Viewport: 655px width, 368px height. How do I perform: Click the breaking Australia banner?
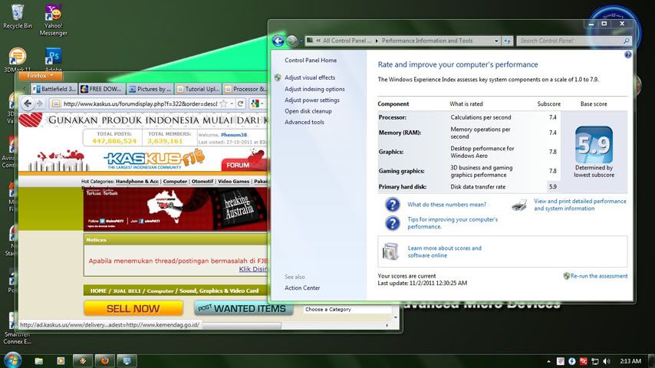(x=176, y=209)
